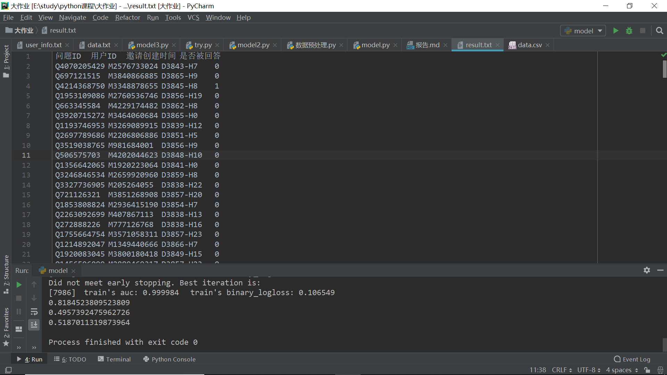Open Search Everywhere with magnifier icon
The image size is (667, 375).
click(659, 31)
